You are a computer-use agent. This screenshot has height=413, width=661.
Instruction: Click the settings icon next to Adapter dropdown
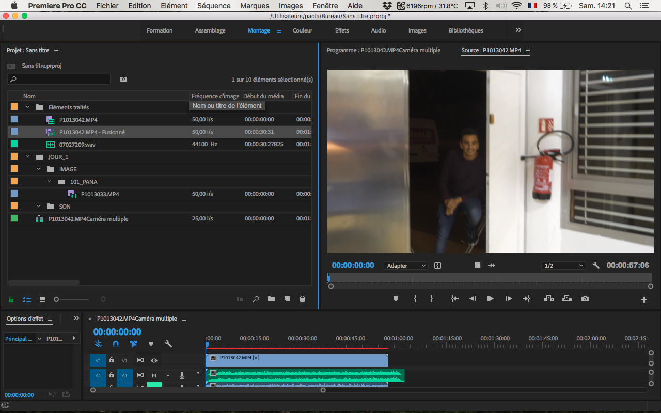point(438,266)
